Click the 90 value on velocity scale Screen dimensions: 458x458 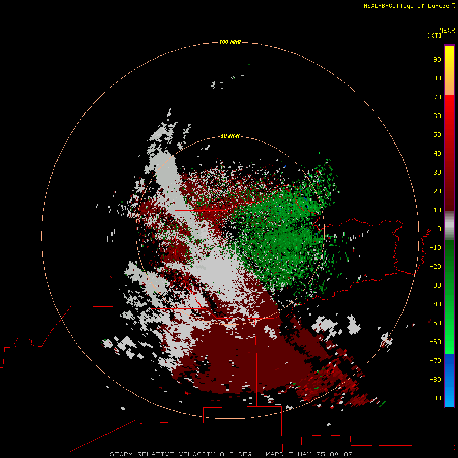point(437,60)
